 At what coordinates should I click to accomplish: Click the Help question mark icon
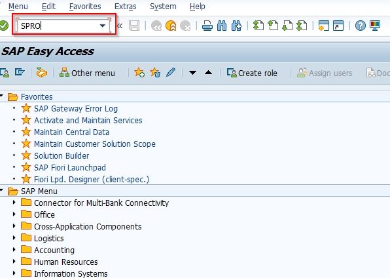coord(361,26)
